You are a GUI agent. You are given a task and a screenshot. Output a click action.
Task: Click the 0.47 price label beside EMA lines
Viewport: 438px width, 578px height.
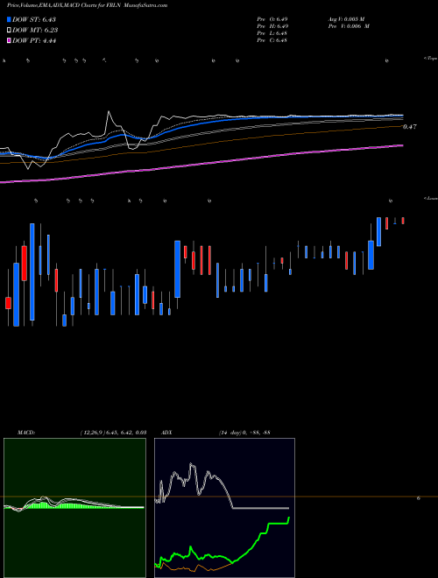point(410,127)
